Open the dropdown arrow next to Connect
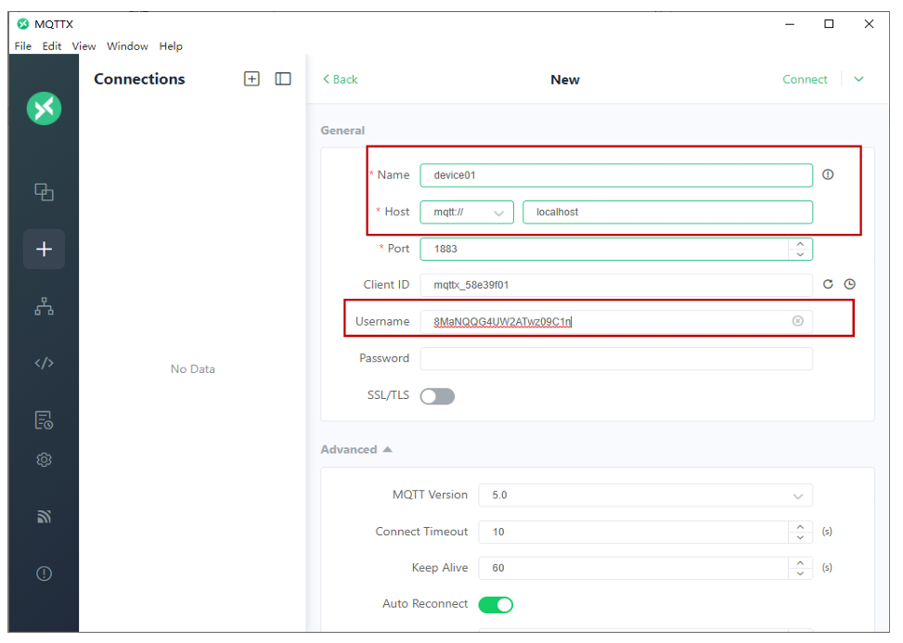 pyautogui.click(x=858, y=79)
